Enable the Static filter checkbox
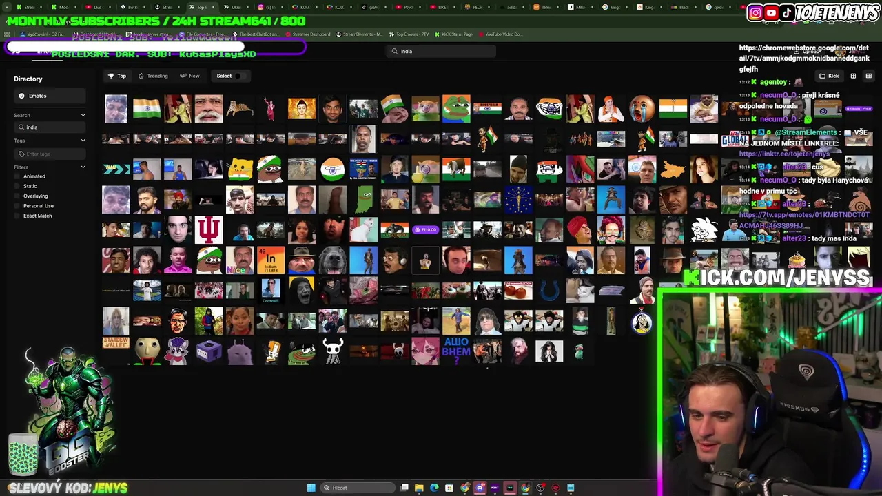Image resolution: width=882 pixels, height=496 pixels. (x=17, y=186)
